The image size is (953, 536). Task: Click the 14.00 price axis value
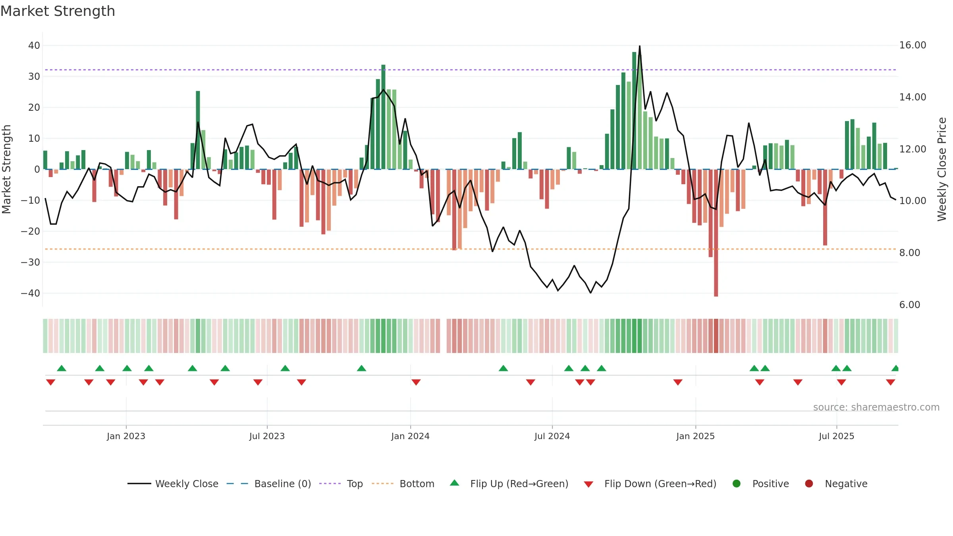[912, 97]
